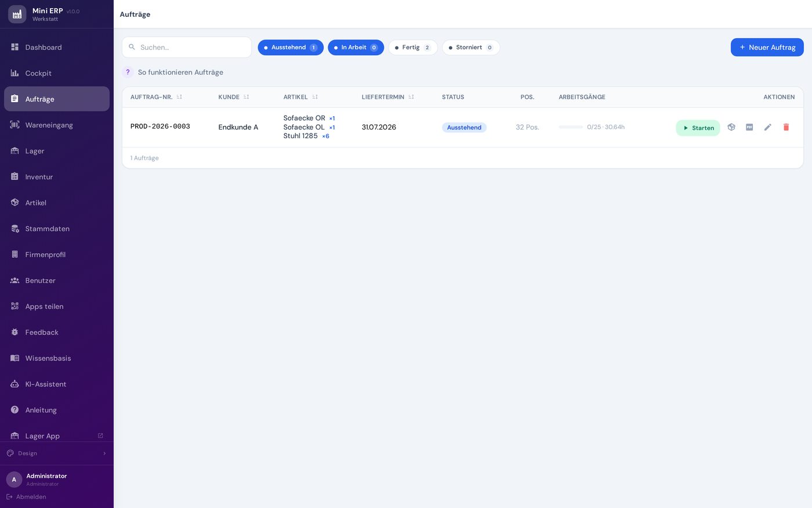Click article entry Sofaecke OL
The image size is (812, 508).
click(x=304, y=127)
